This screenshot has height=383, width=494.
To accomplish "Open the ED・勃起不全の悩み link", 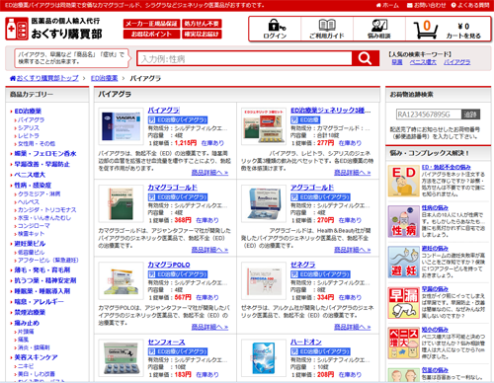I will click(446, 167).
